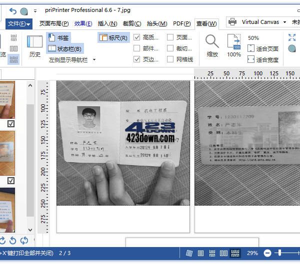
Task: Enable the 网格线 gridlines checkbox
Action: [170, 59]
